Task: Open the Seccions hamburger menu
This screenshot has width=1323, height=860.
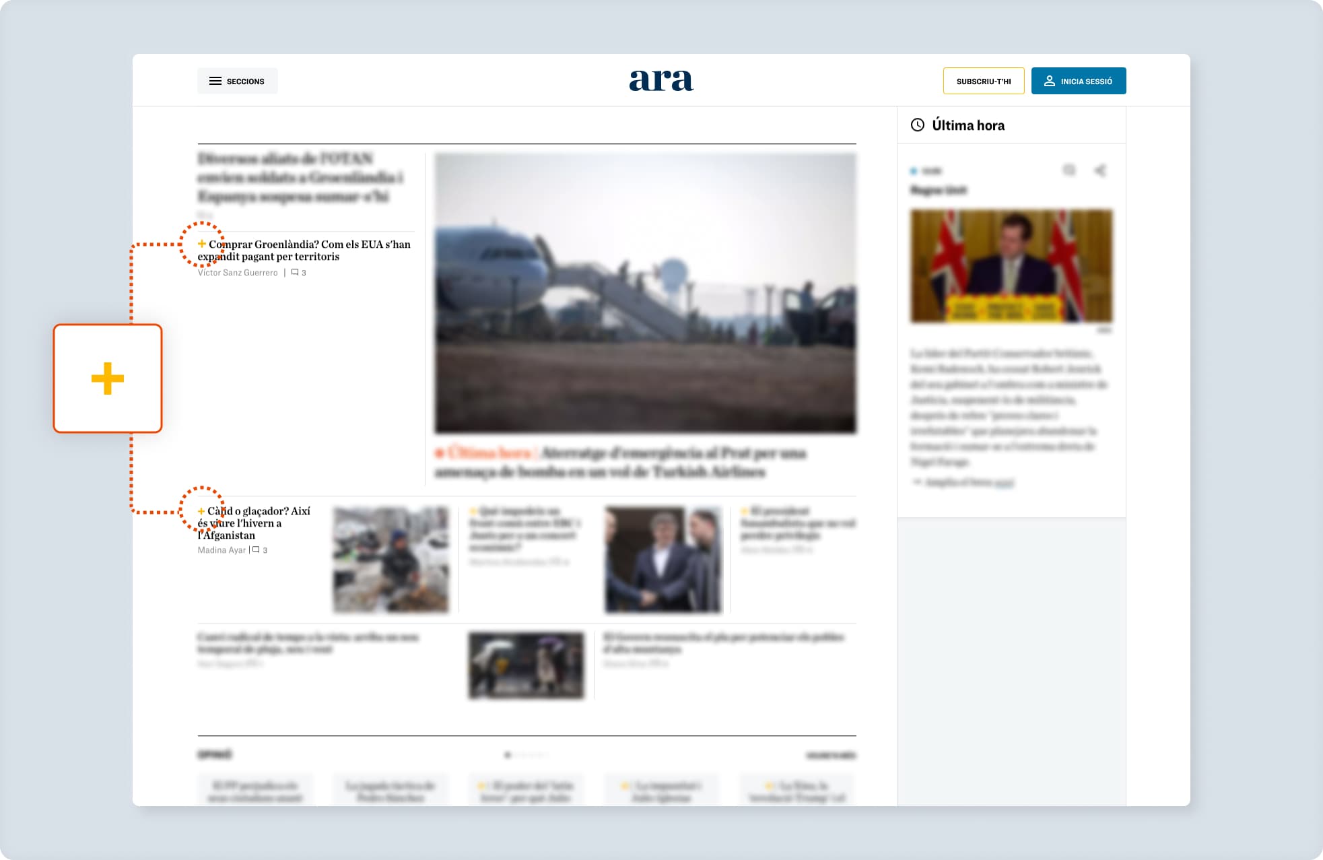Action: tap(237, 81)
